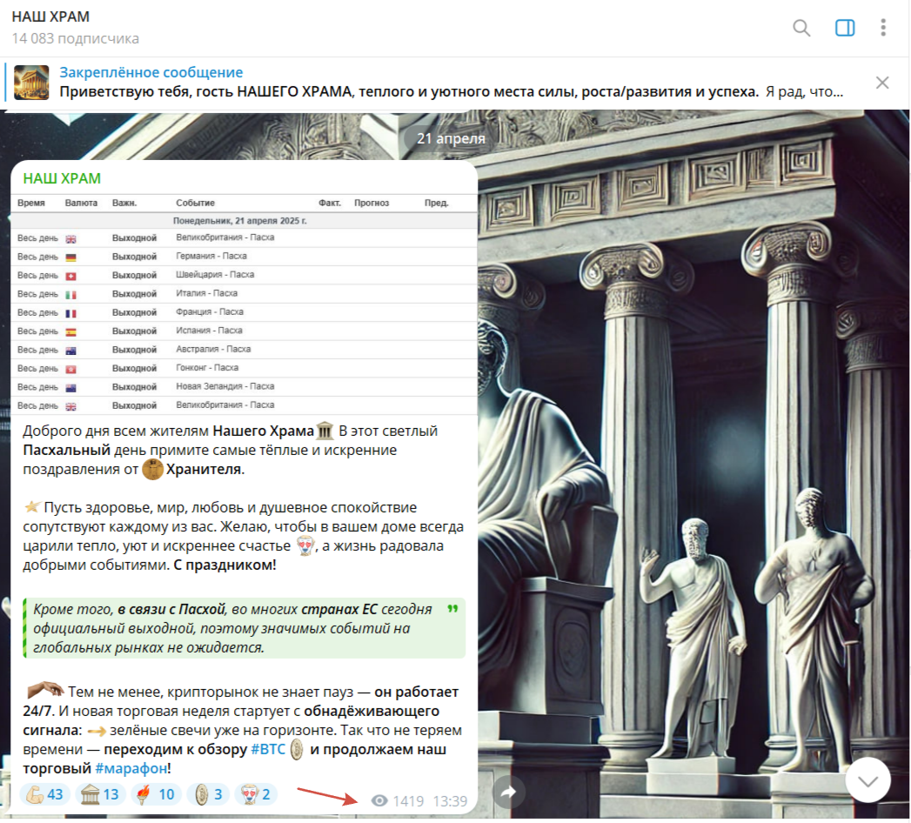The image size is (911, 823).
Task: Click the heart-eyes emoji after 'счастье'
Action: click(x=305, y=546)
